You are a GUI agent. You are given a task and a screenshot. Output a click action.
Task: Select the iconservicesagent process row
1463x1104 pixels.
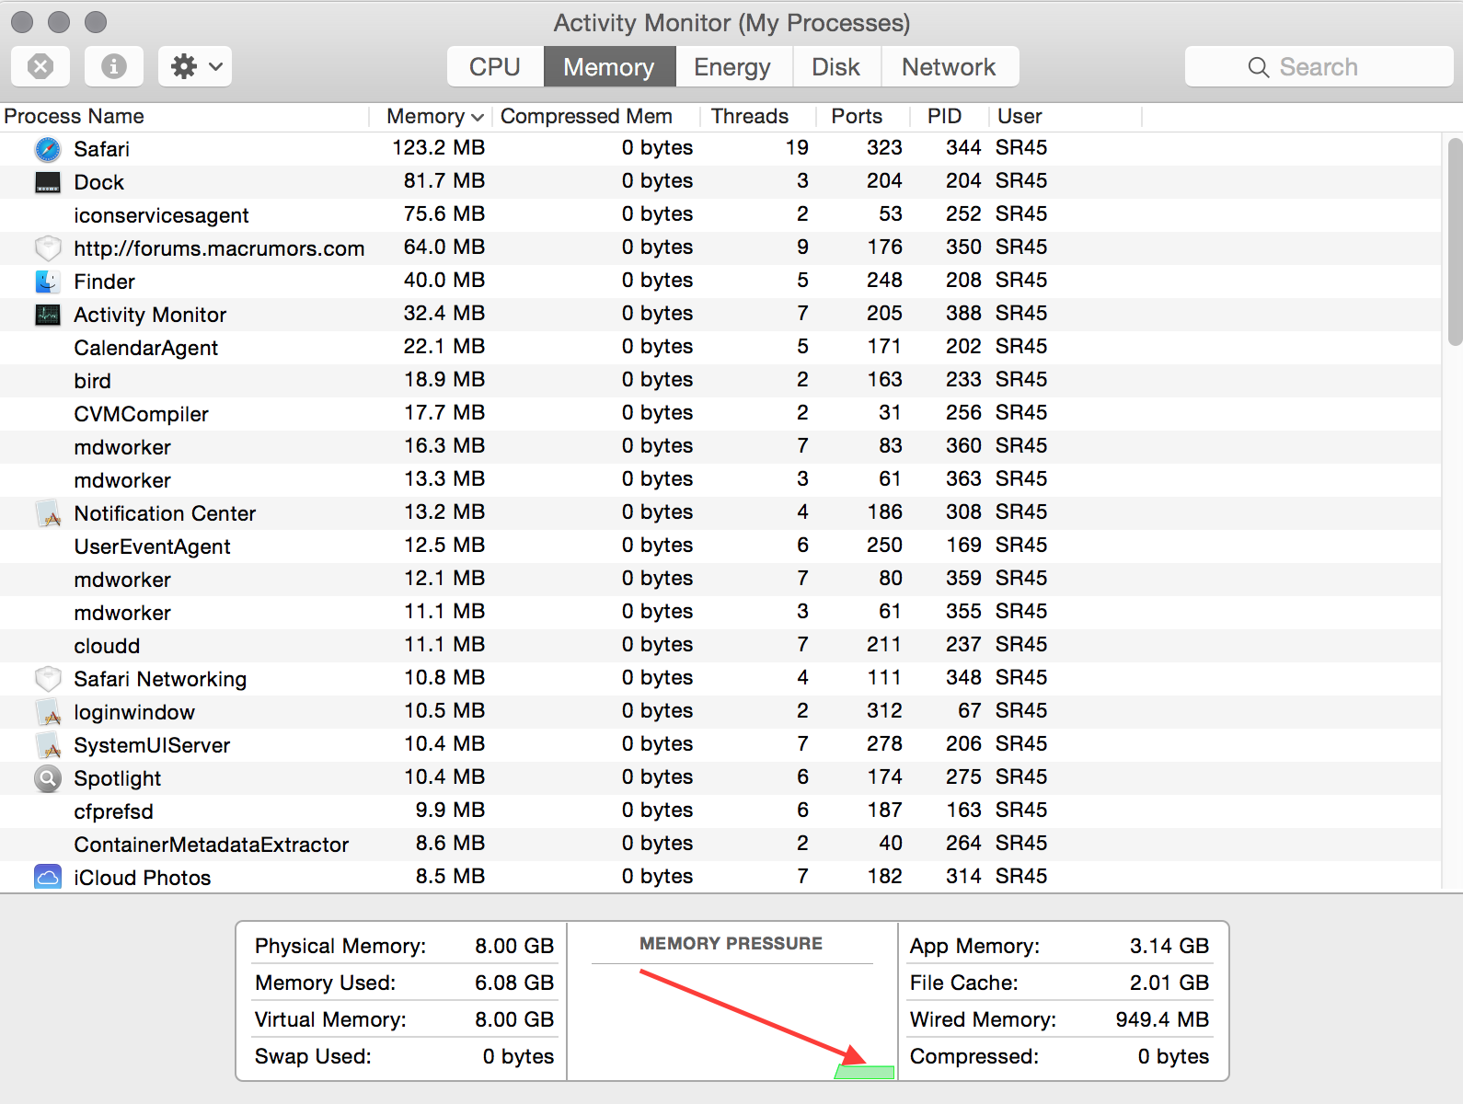click(x=720, y=215)
